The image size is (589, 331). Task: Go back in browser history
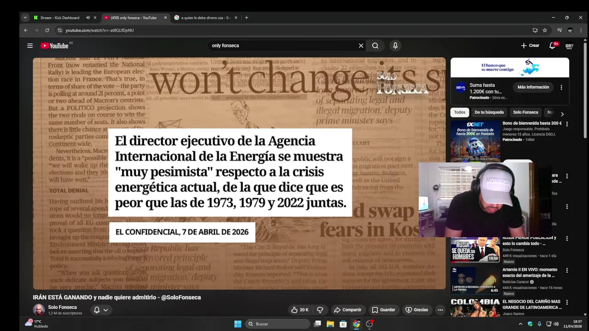coord(26,30)
